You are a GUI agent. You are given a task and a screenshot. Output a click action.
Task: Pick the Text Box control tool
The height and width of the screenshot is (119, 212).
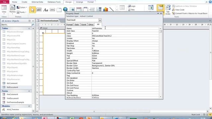(x=39, y=10)
